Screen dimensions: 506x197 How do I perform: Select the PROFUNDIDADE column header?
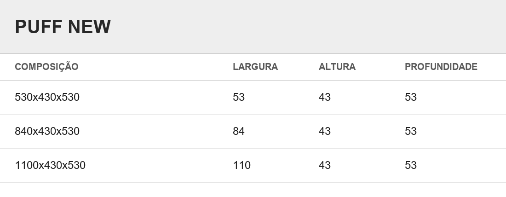pos(441,67)
